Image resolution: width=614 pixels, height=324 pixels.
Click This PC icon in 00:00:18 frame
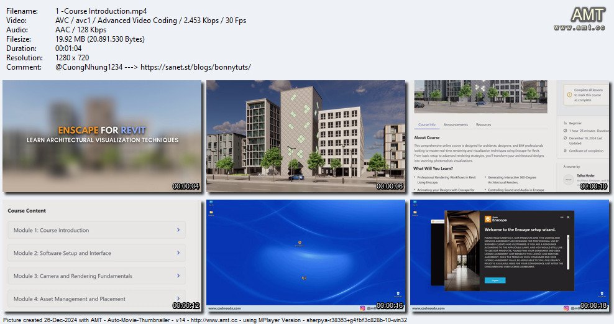coord(415,203)
